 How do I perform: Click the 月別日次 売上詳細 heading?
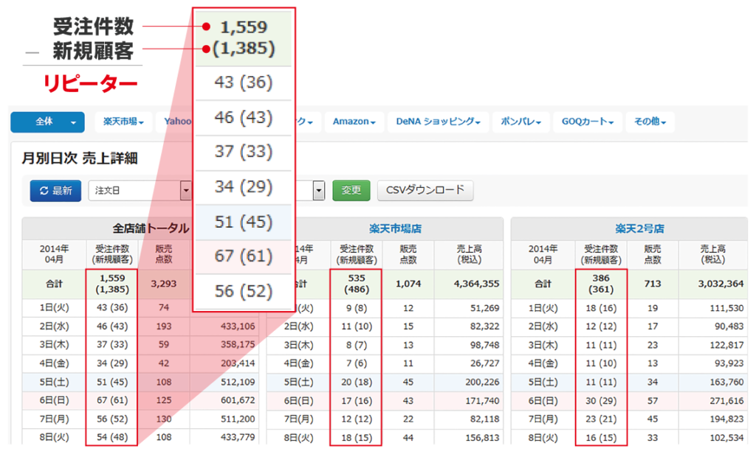(80, 158)
